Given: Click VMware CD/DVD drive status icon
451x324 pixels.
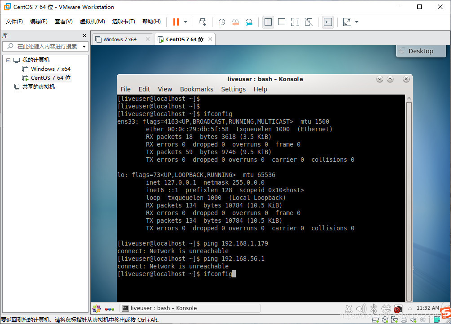Looking at the screenshot, I should 385,320.
